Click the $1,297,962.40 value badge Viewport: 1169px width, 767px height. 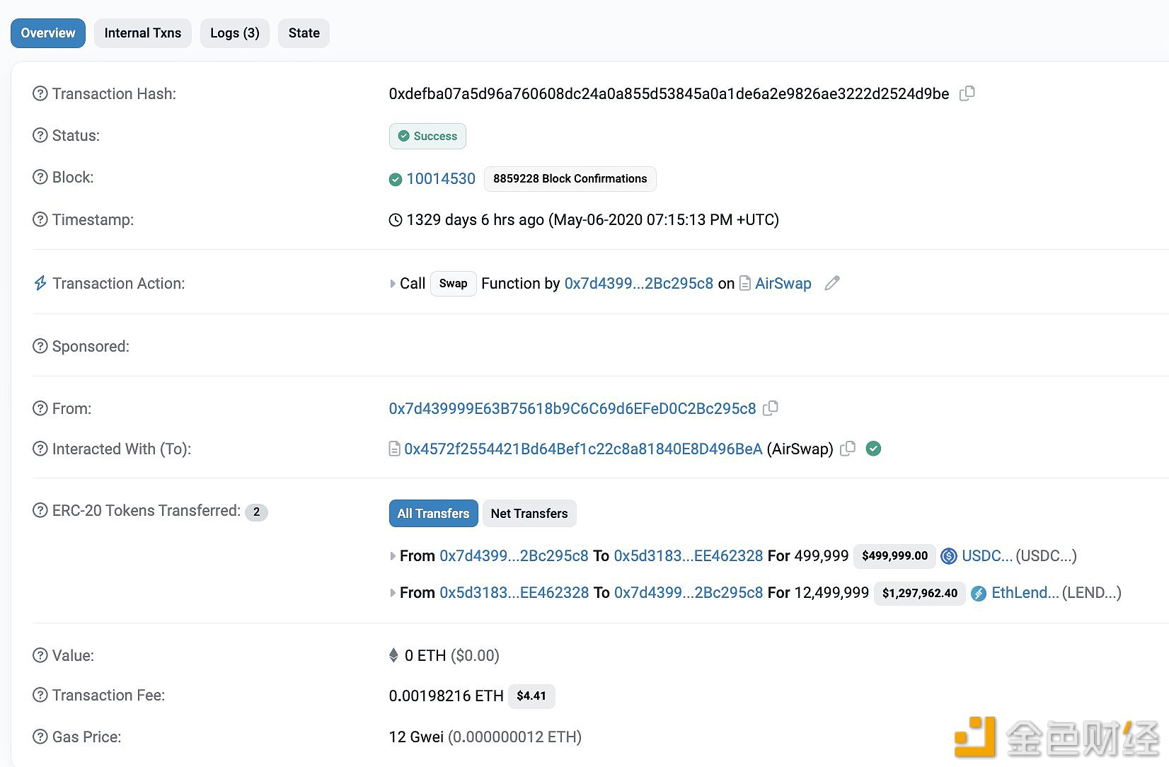(x=920, y=593)
